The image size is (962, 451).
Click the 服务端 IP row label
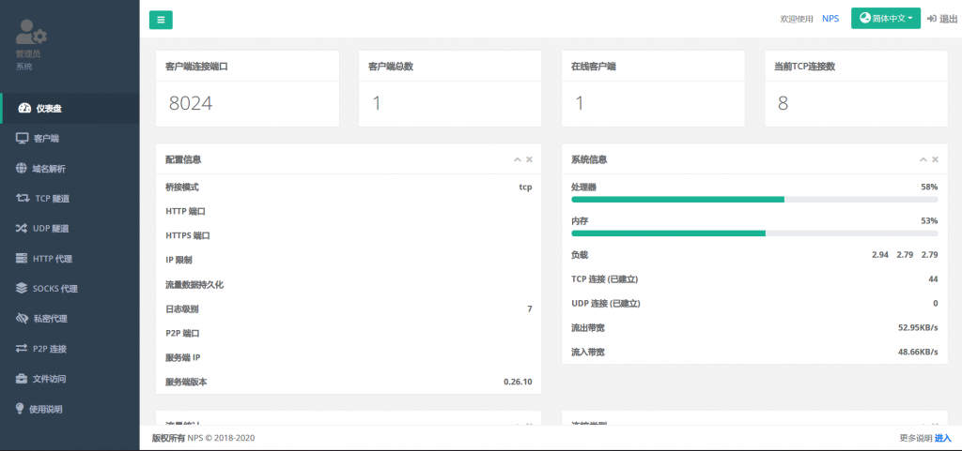pos(183,357)
